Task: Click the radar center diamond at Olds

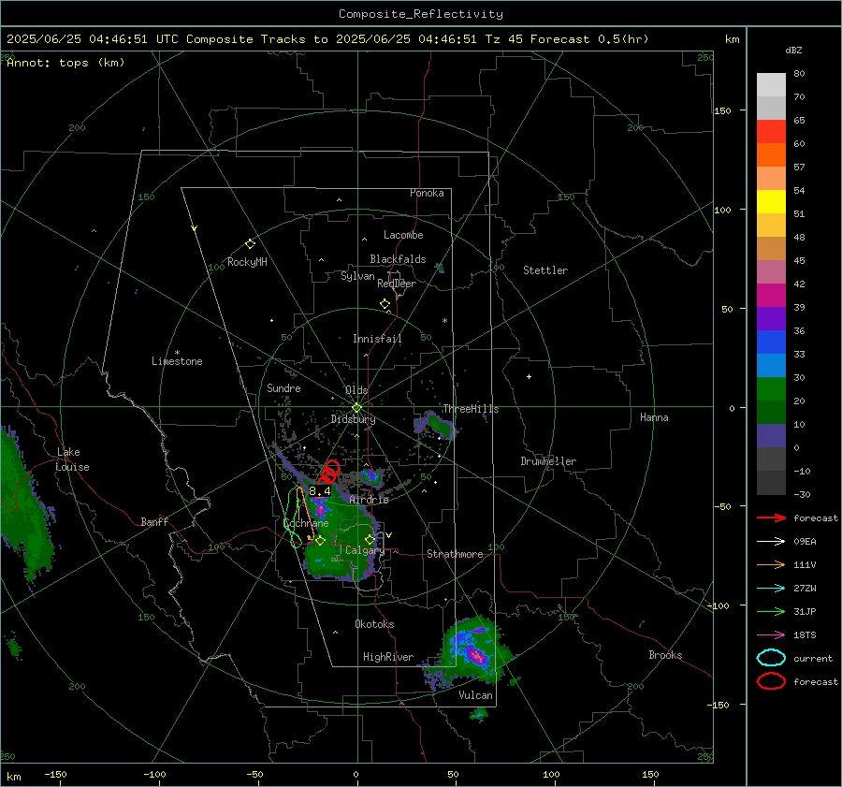Action: (x=356, y=408)
